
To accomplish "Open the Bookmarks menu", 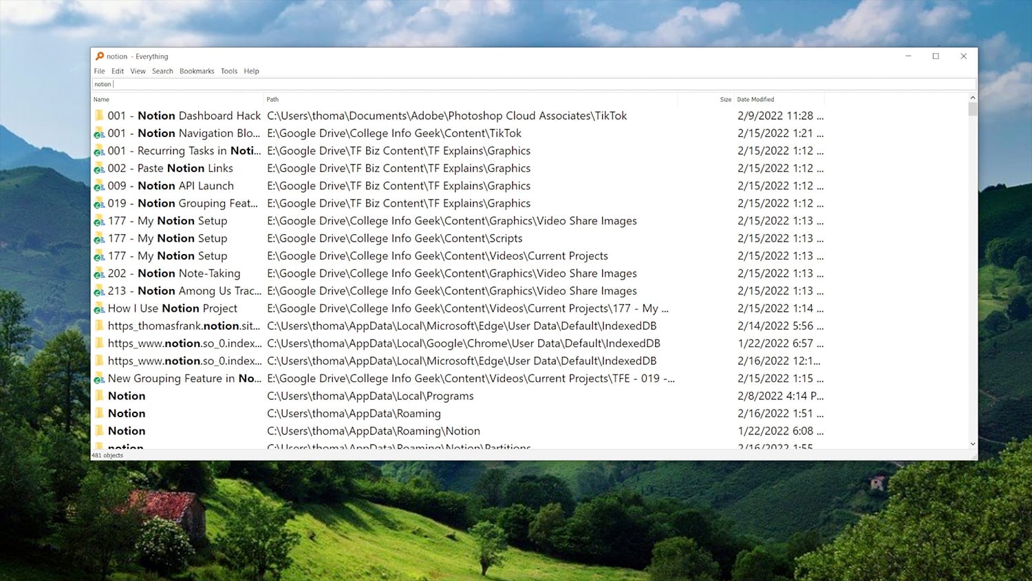I will 197,71.
